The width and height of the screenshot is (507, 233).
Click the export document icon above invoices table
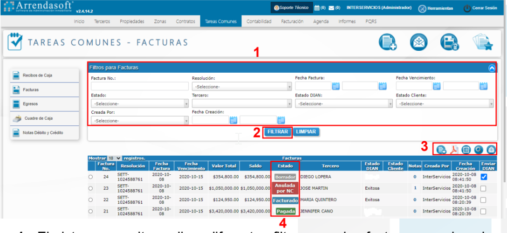(x=441, y=149)
